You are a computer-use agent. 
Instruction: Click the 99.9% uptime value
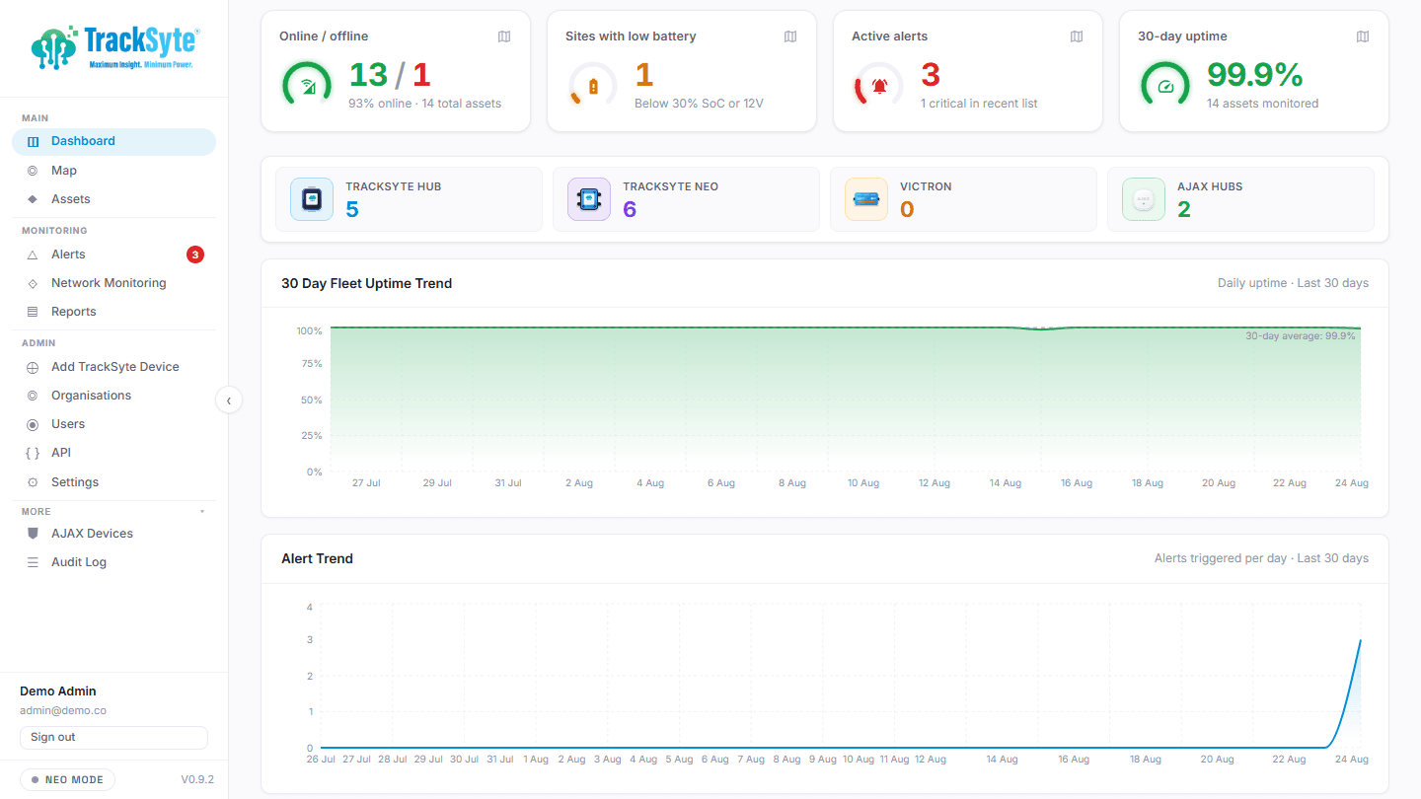pyautogui.click(x=1255, y=75)
